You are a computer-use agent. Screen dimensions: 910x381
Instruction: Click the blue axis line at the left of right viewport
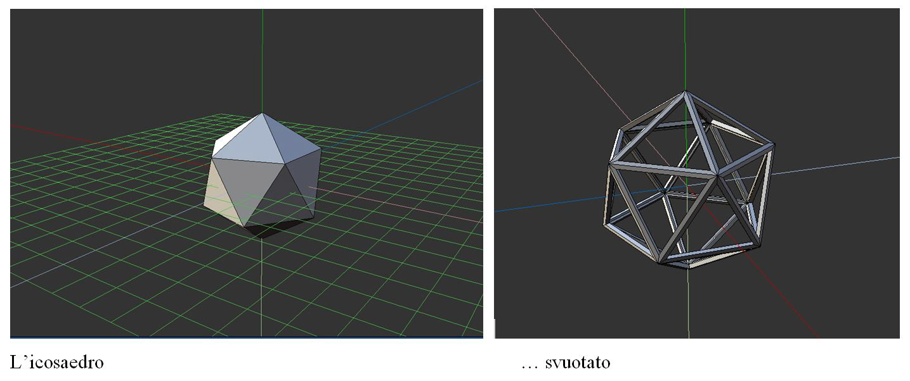click(x=545, y=203)
